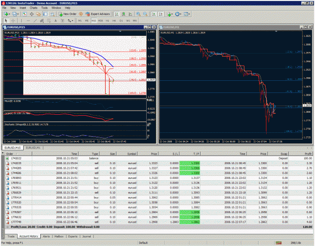Toggle Chart Shift
Screen dimensions: 315x246
[160, 14]
